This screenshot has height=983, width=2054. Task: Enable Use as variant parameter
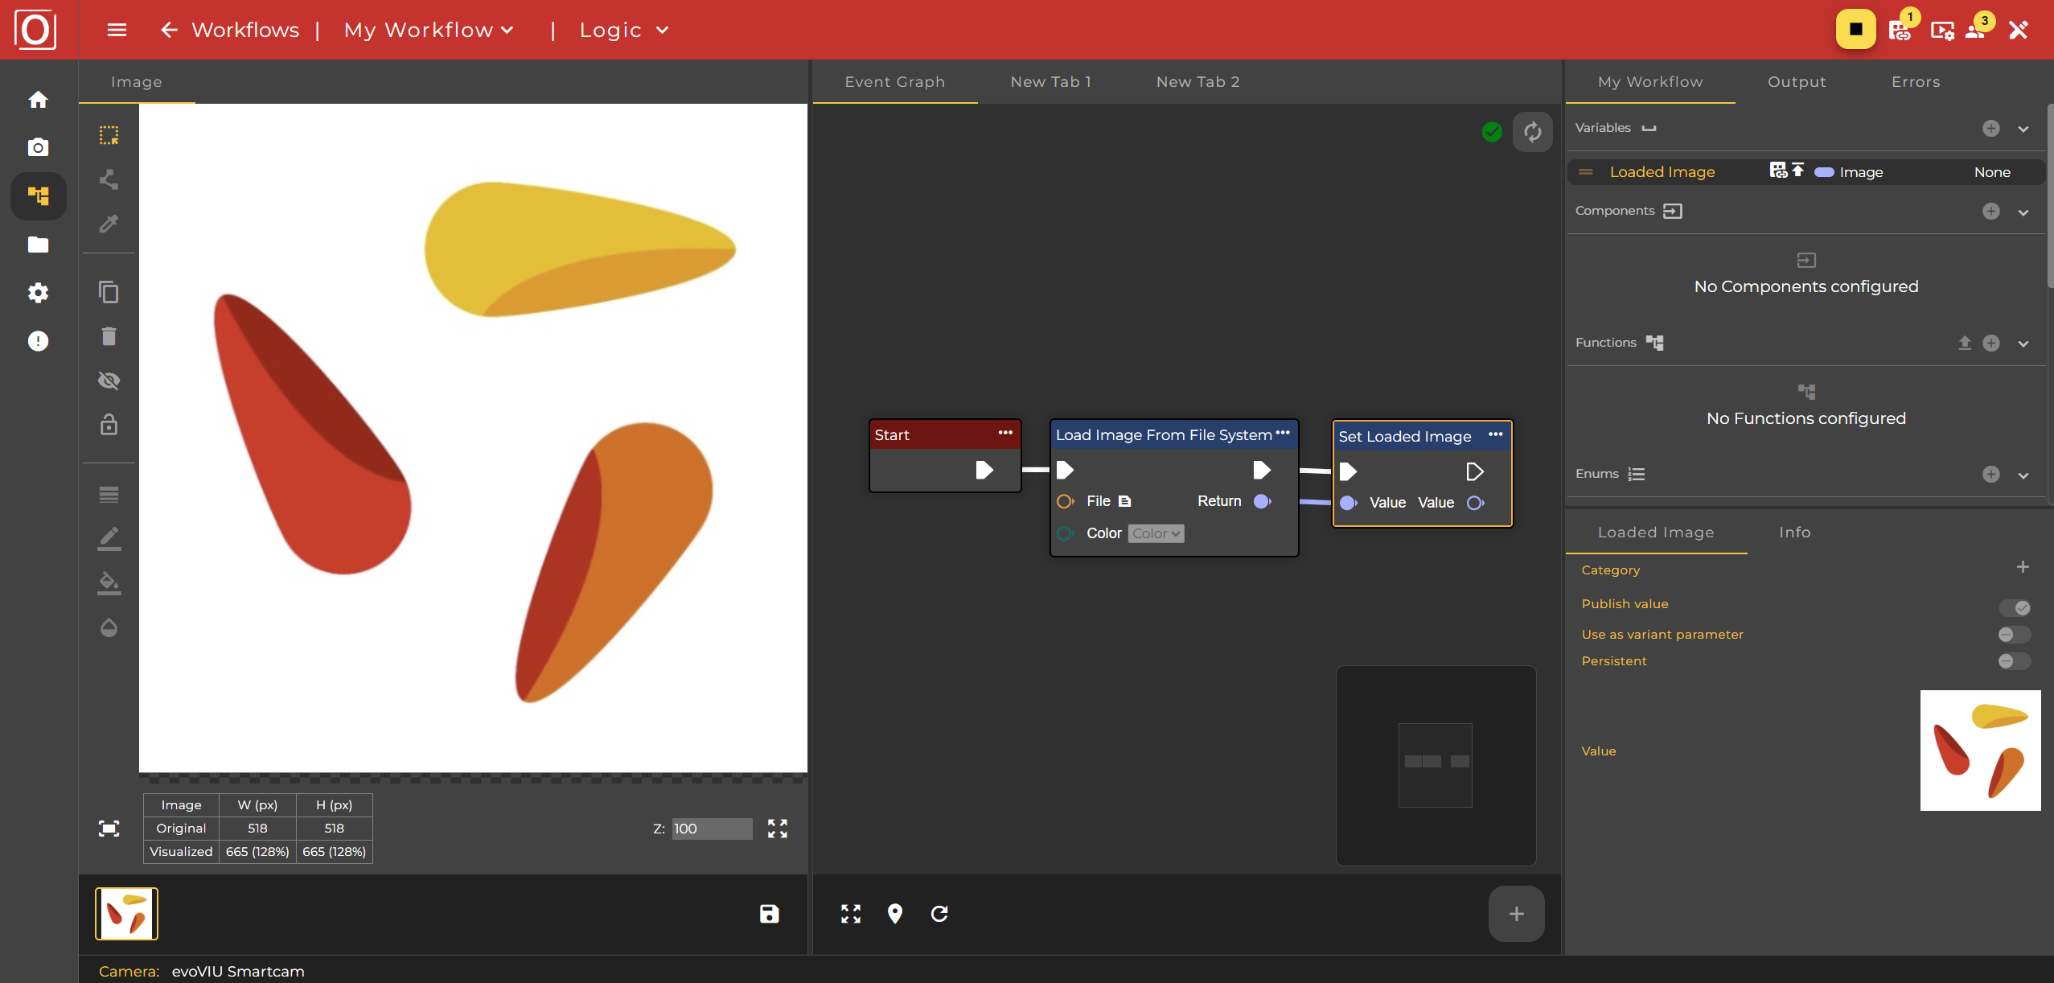coord(2014,635)
